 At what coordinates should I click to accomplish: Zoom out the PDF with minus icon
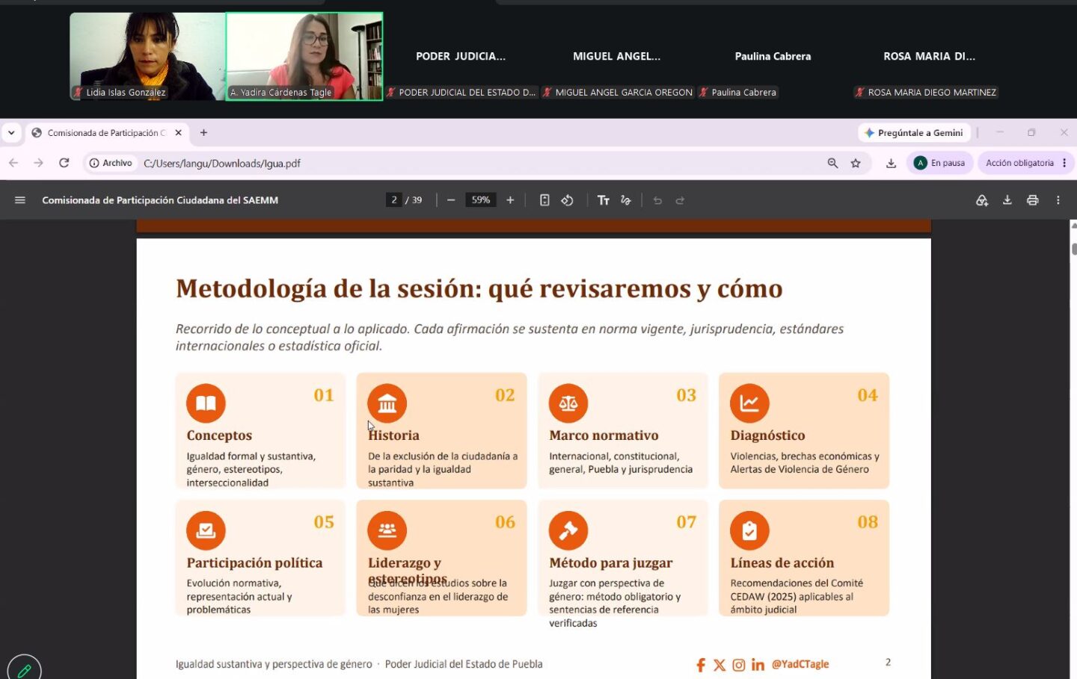point(451,200)
